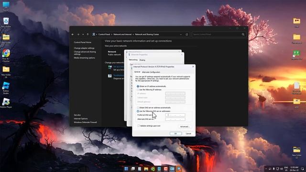Switch to the General tab in IPv4 Properties

point(137,72)
